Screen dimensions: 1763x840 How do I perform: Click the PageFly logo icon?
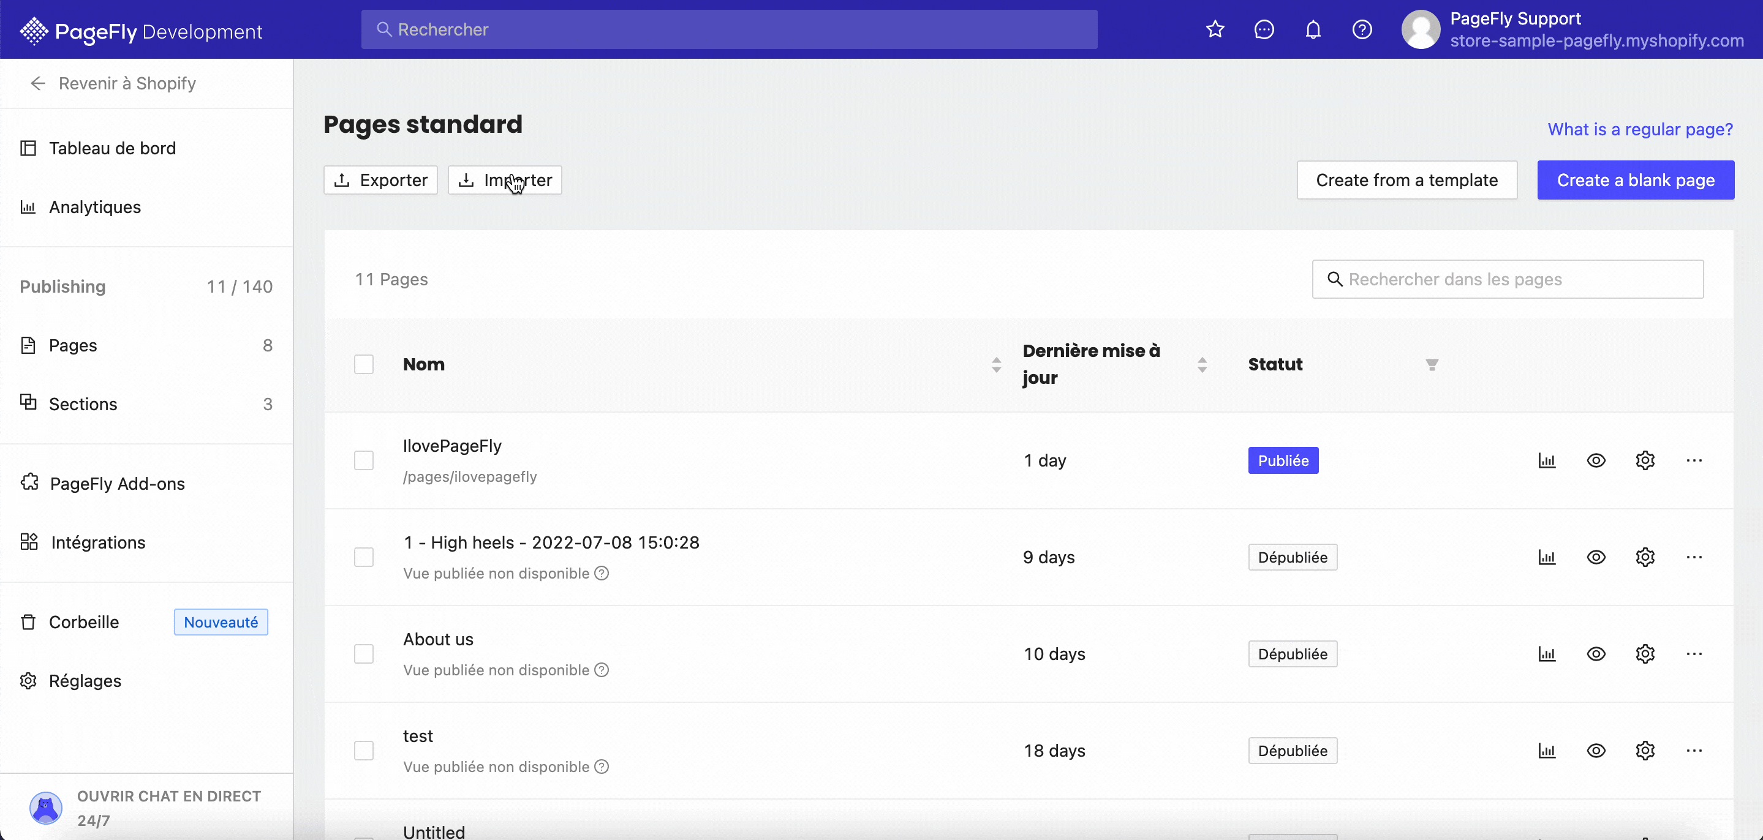pos(34,31)
